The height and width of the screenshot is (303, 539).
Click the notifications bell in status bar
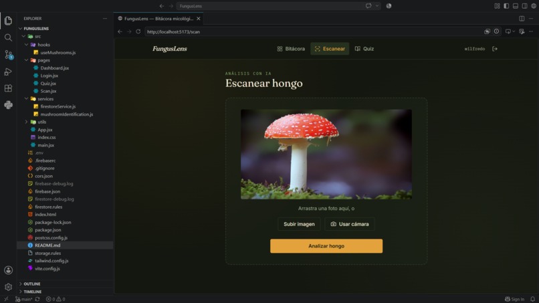click(x=532, y=299)
